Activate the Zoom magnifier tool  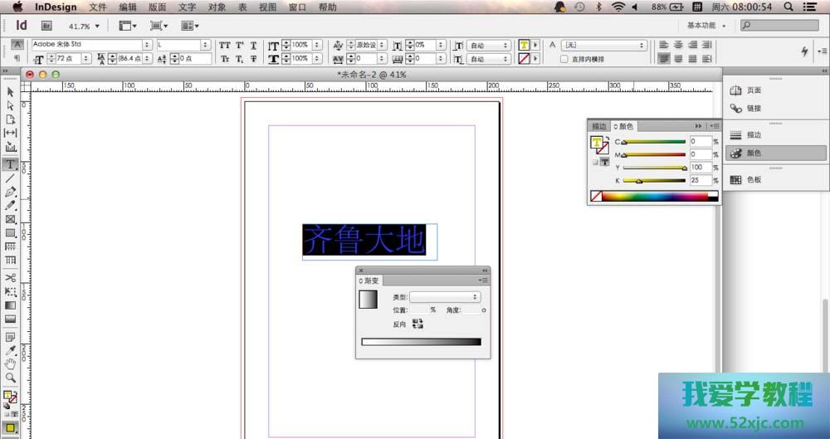pyautogui.click(x=11, y=378)
